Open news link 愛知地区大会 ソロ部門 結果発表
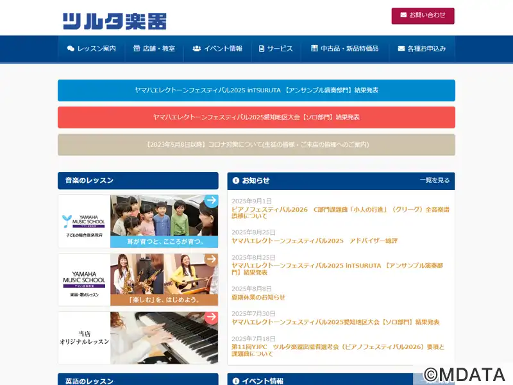Image resolution: width=513 pixels, height=385 pixels. tap(335, 322)
